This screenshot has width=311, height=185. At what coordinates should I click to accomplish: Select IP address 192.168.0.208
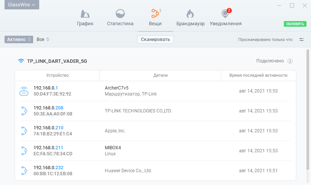pyautogui.click(x=48, y=108)
